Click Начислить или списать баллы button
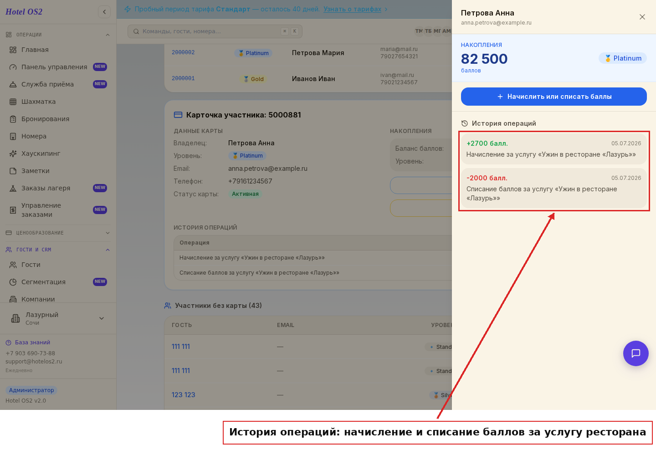The height and width of the screenshot is (455, 656). pos(554,97)
